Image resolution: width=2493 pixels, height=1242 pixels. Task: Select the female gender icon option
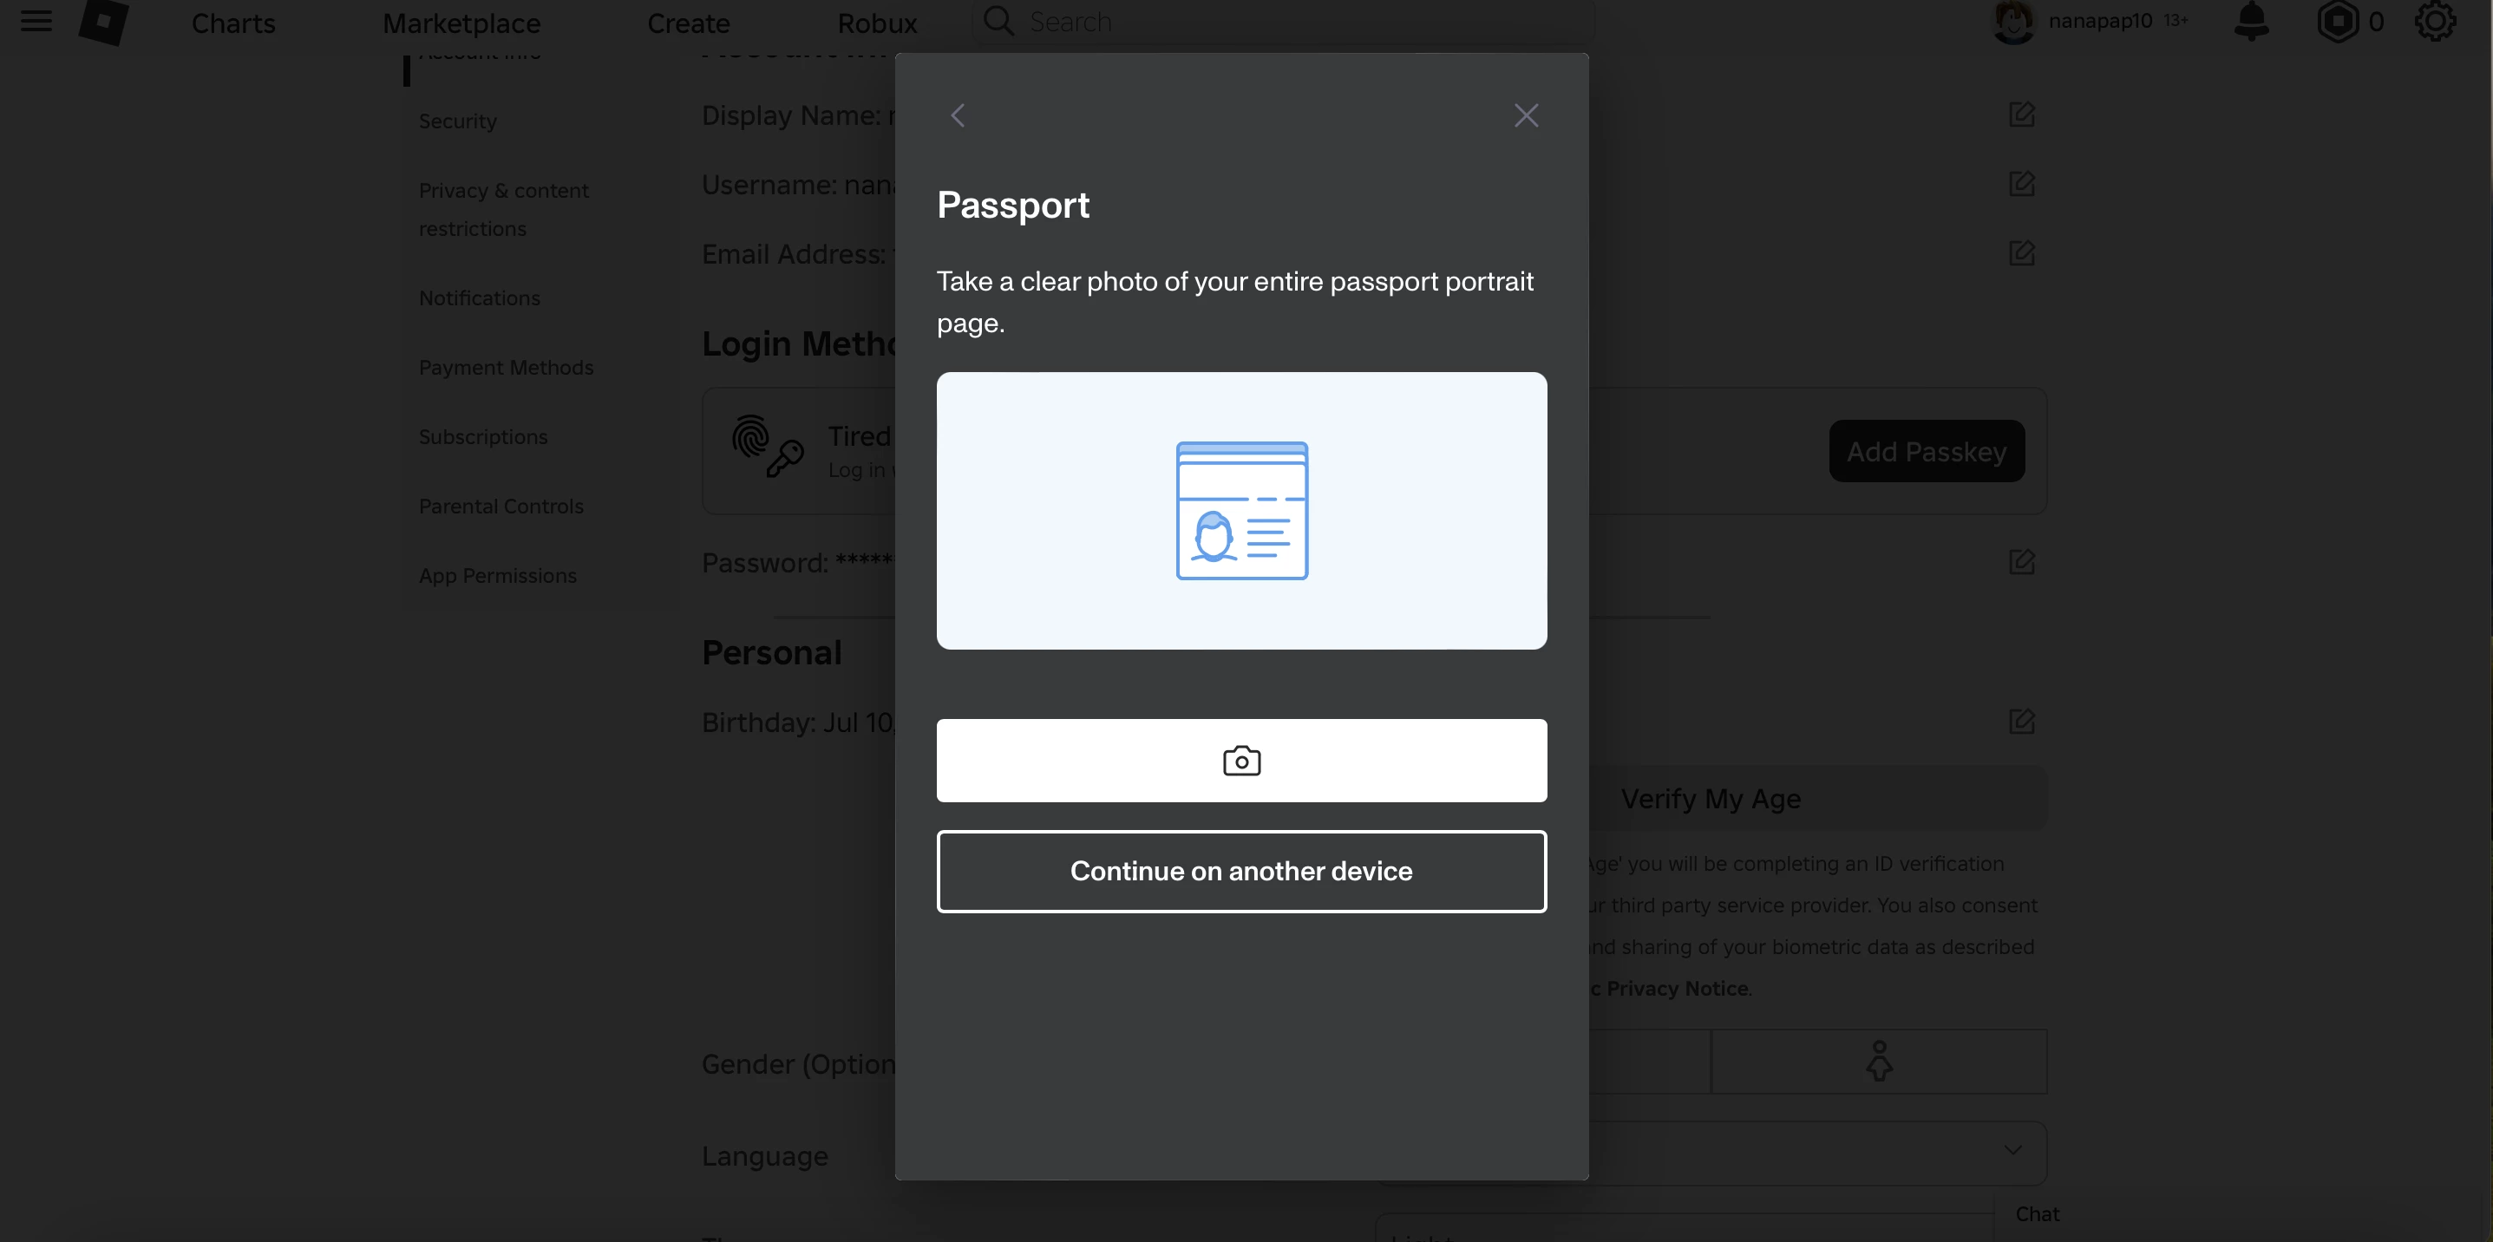tap(1879, 1061)
